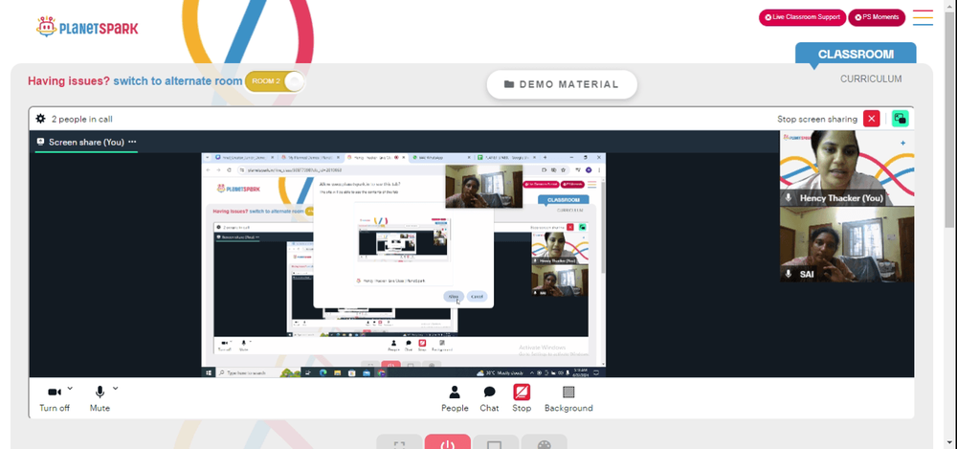This screenshot has width=957, height=449.
Task: Click the '2 people in call' label
Action: pos(81,119)
